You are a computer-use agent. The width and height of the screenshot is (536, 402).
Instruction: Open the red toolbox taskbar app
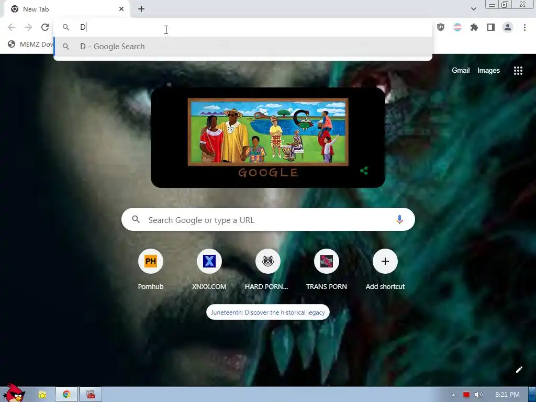(x=91, y=395)
